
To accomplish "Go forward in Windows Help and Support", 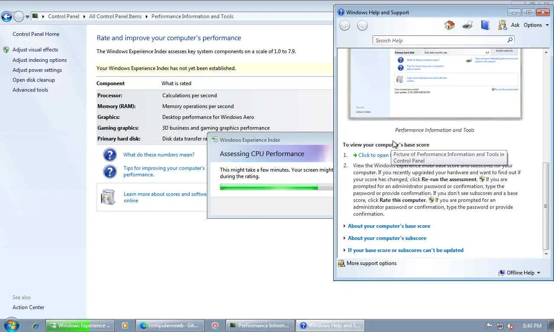I will pos(362,26).
